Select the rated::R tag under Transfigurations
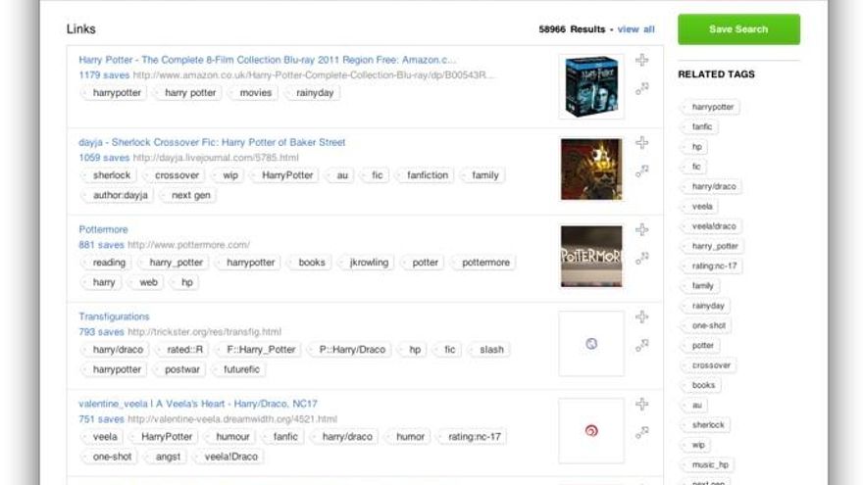Screen dimensions: 863x485 coord(182,350)
